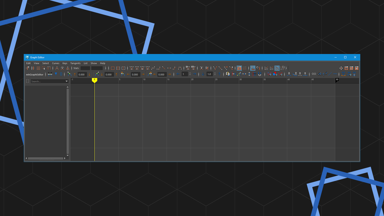Select the Move Nearest Picked Key tool

(x=27, y=68)
